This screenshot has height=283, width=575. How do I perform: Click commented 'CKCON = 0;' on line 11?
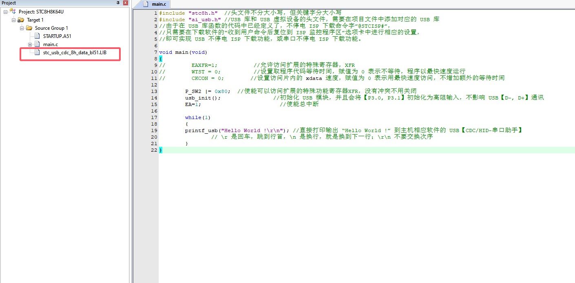click(208, 78)
